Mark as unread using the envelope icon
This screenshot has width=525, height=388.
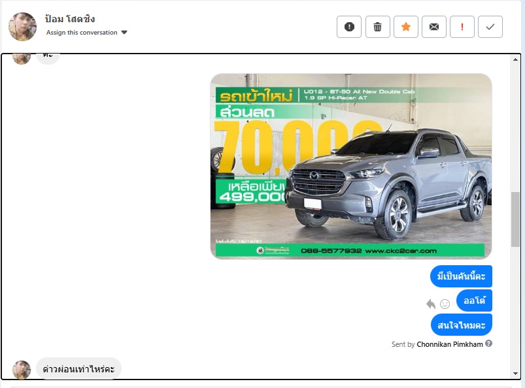click(x=433, y=27)
